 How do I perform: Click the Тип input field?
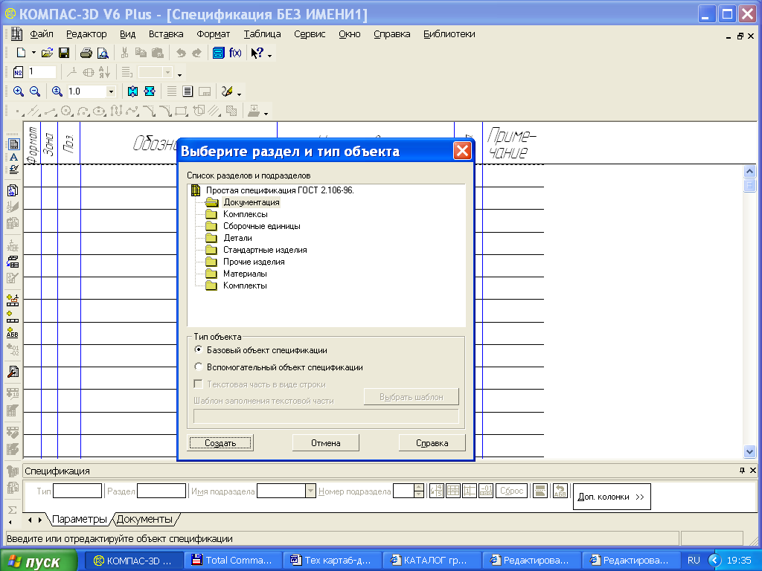pyautogui.click(x=77, y=491)
